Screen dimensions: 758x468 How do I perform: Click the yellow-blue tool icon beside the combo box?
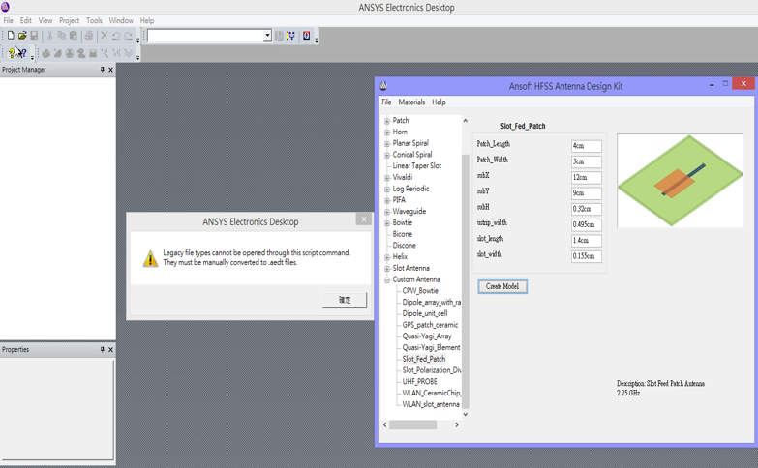click(290, 35)
